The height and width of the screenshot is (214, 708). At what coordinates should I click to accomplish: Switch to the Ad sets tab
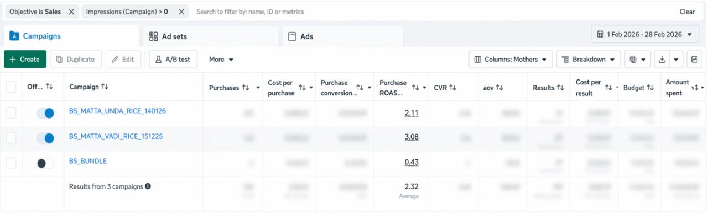(210, 36)
